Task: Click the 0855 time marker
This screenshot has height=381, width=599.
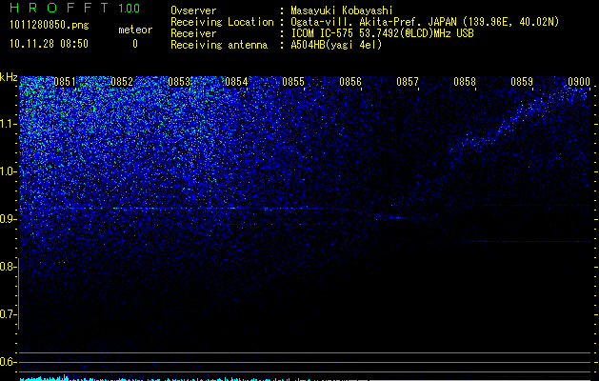Action: tap(293, 82)
